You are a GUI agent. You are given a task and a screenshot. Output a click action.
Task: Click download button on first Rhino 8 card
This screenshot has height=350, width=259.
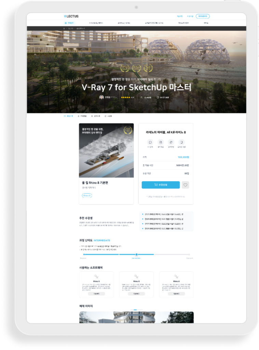pos(96,294)
